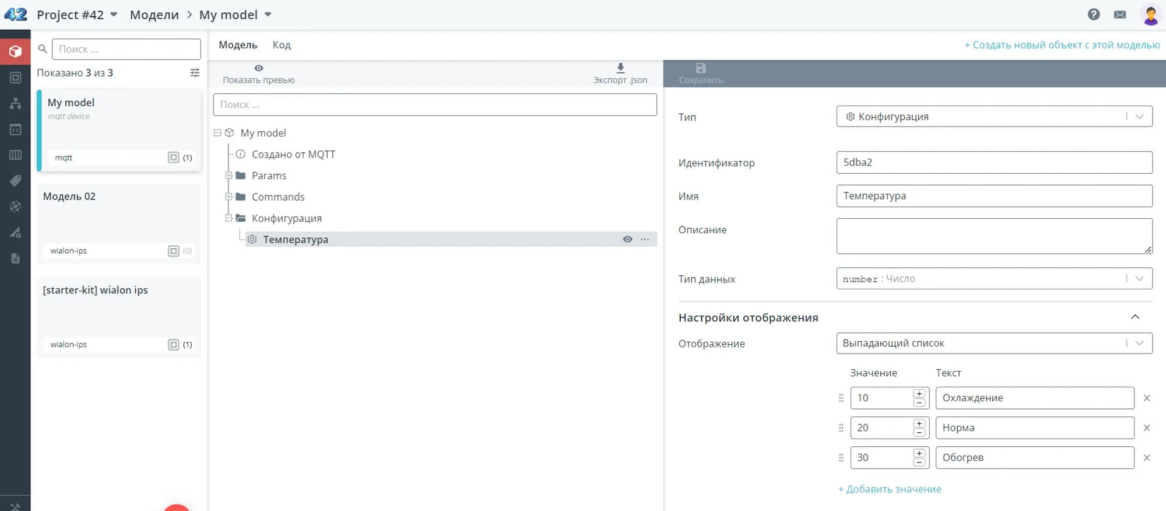Remove the Охлаждение value row
Image resolution: width=1166 pixels, height=511 pixels.
(1146, 398)
